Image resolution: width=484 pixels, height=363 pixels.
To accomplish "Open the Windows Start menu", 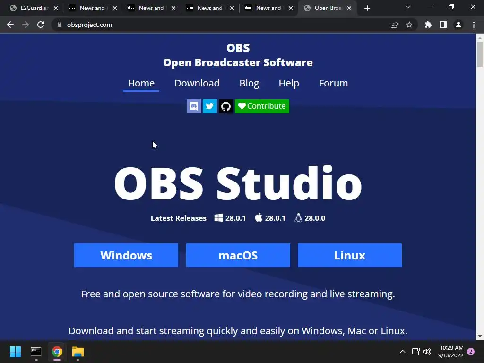I will coord(15,352).
